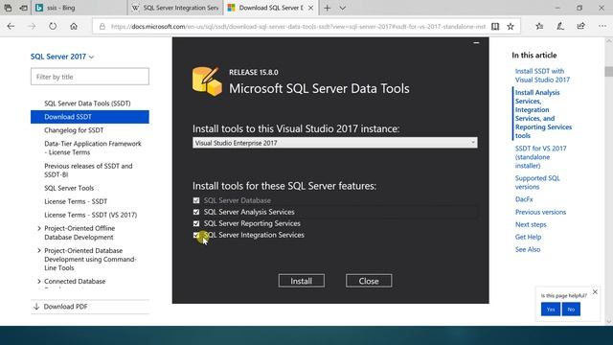Jump to See Also section
613x345 pixels.
528,249
